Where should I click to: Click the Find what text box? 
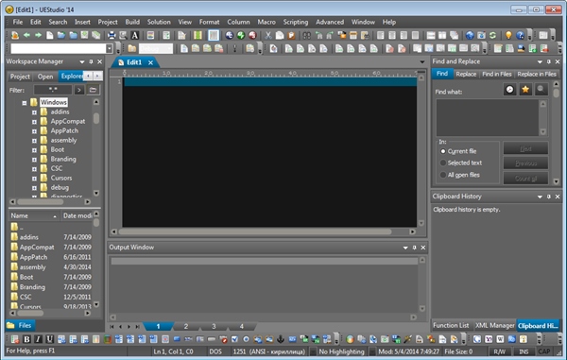coord(488,118)
